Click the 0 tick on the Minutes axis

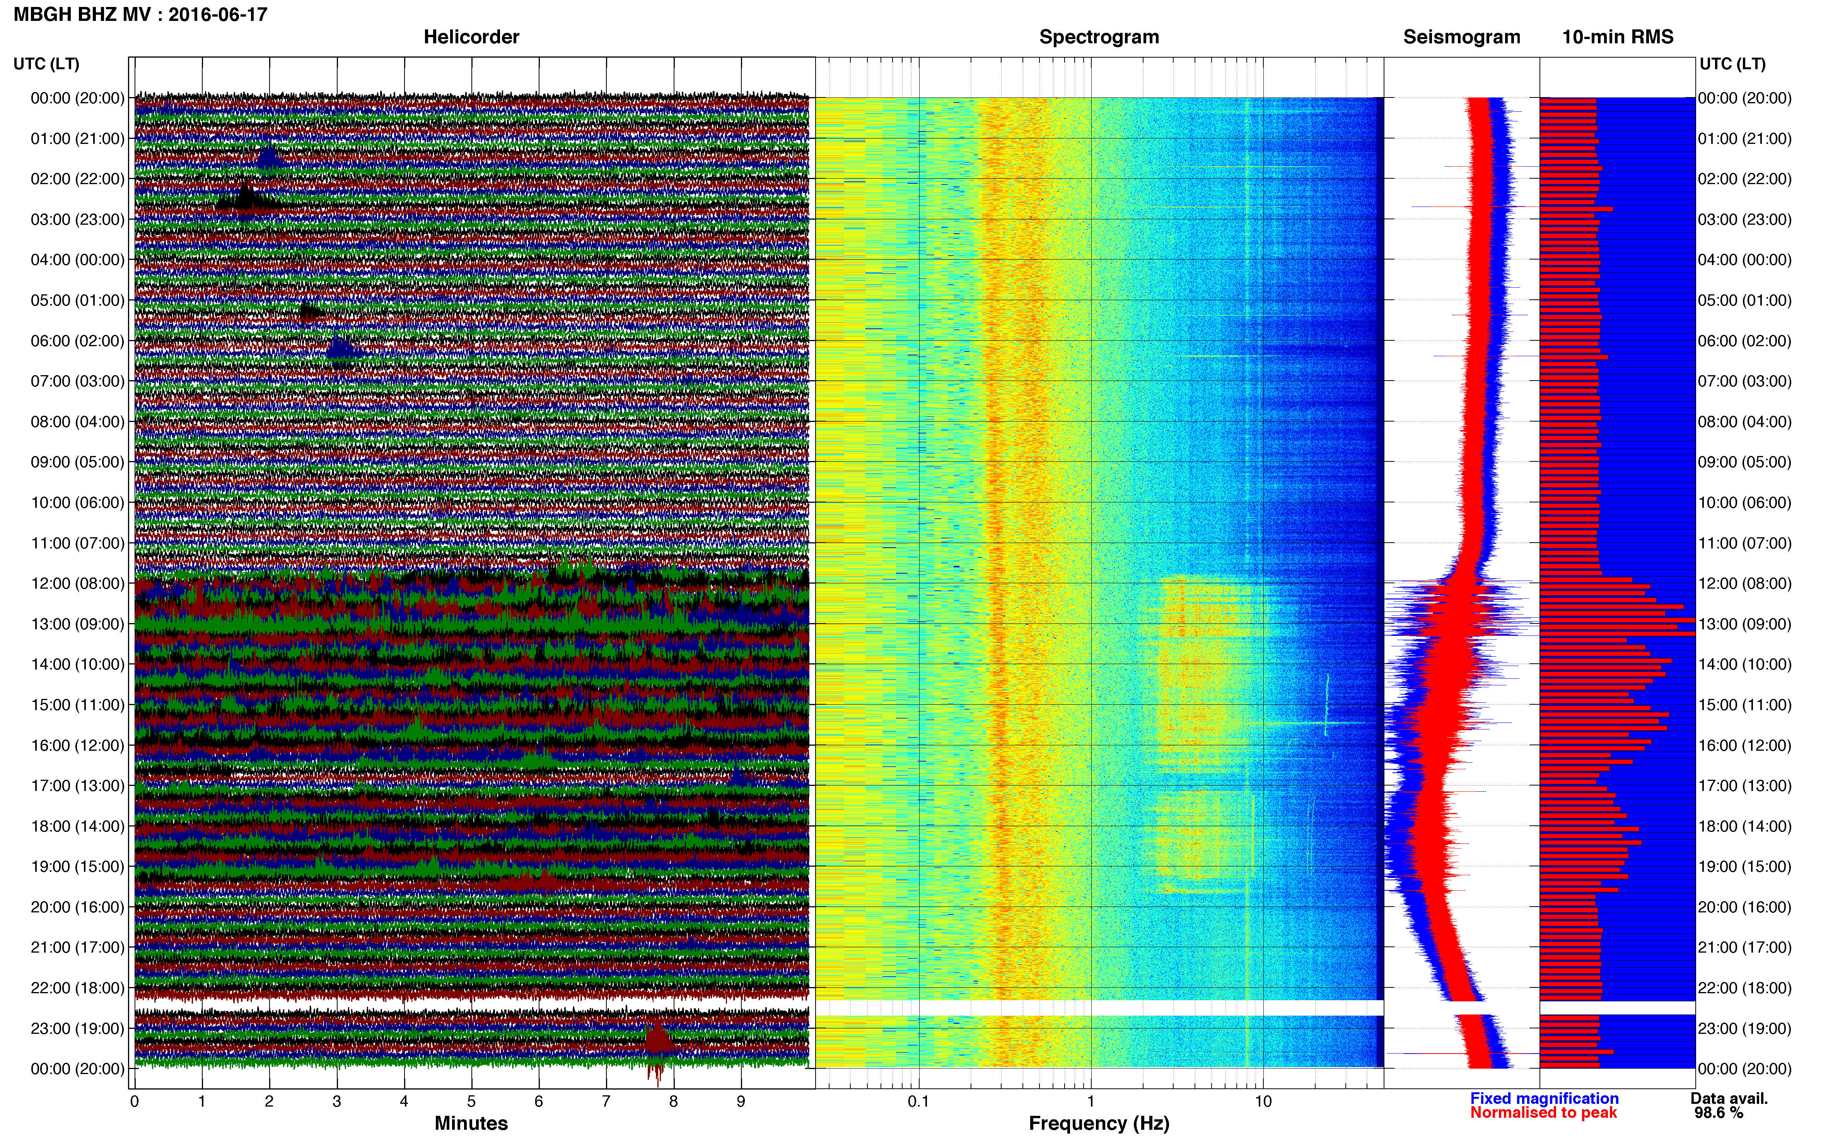tap(134, 1102)
